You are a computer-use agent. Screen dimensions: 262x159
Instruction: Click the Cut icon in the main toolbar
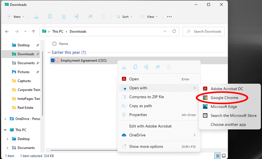pyautogui.click(x=36, y=17)
